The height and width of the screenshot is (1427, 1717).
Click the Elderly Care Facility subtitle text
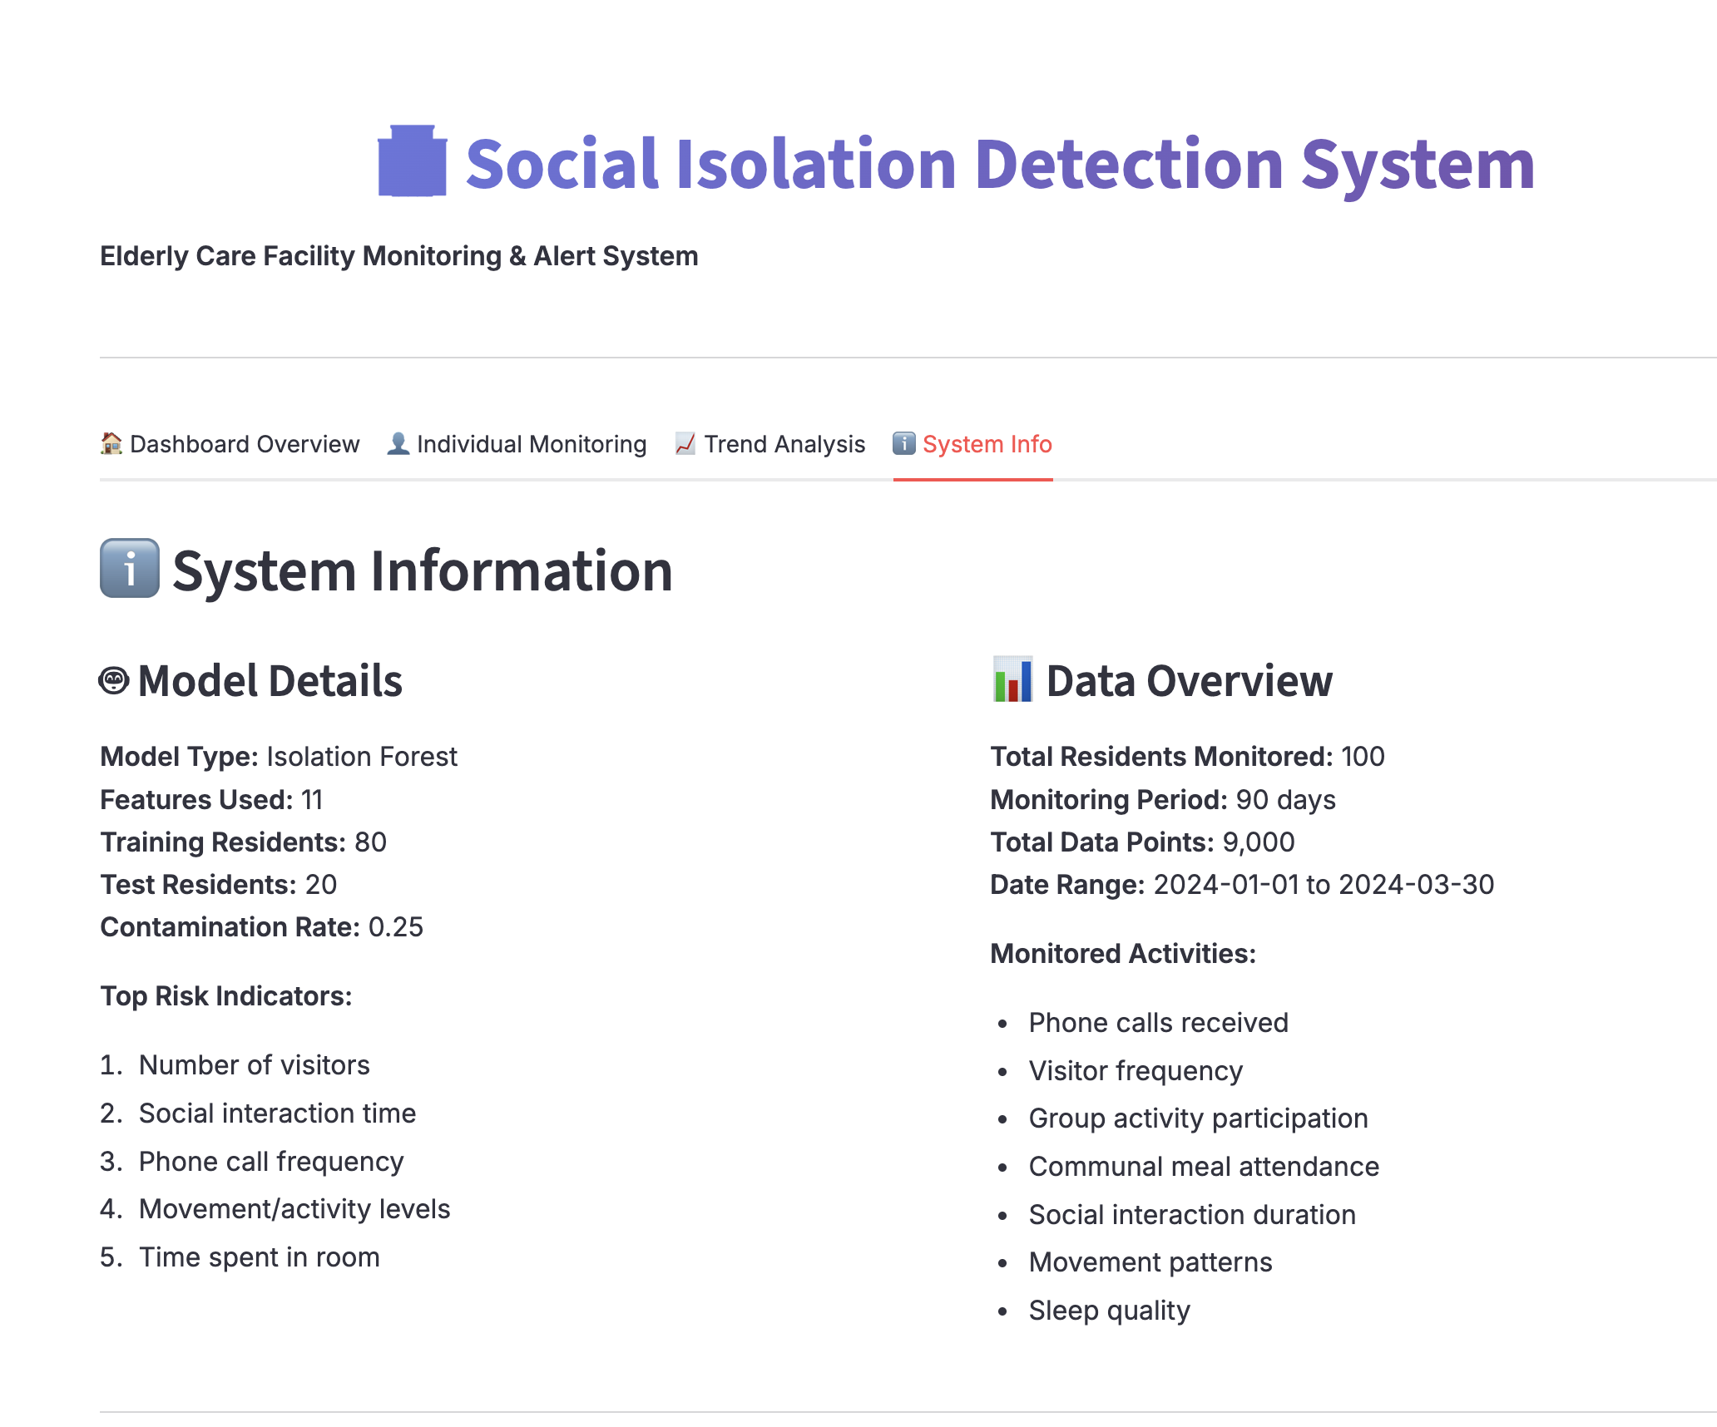(x=399, y=256)
